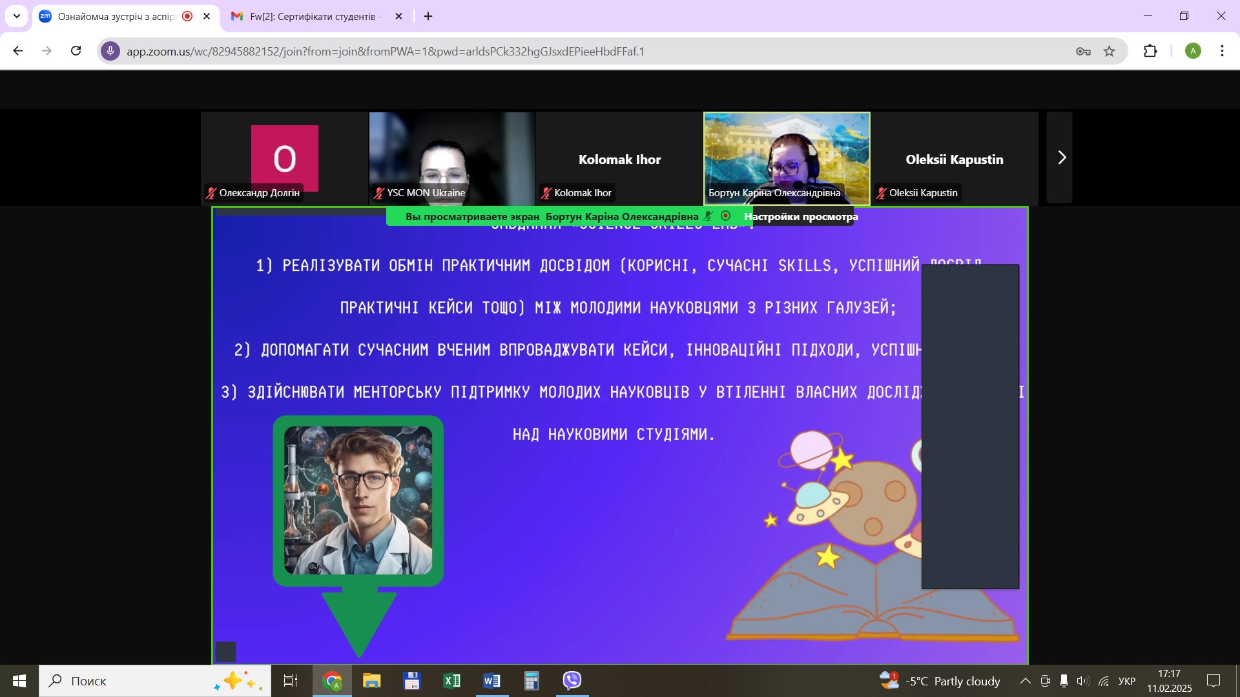Open the network Wi-Fi tray icon

point(1104,681)
